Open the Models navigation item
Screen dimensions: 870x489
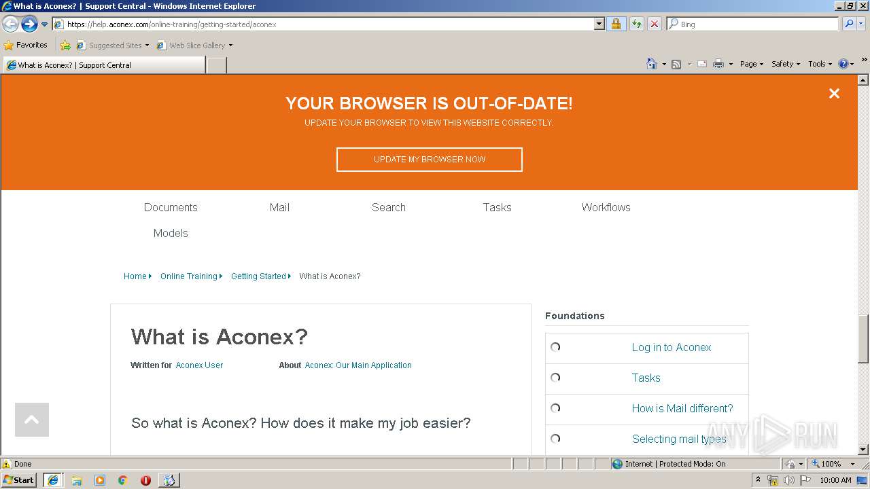click(171, 233)
